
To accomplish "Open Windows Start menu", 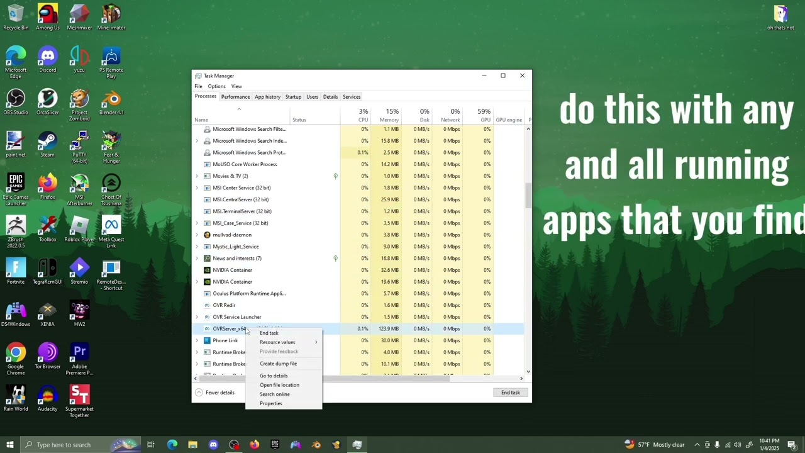I will point(9,445).
